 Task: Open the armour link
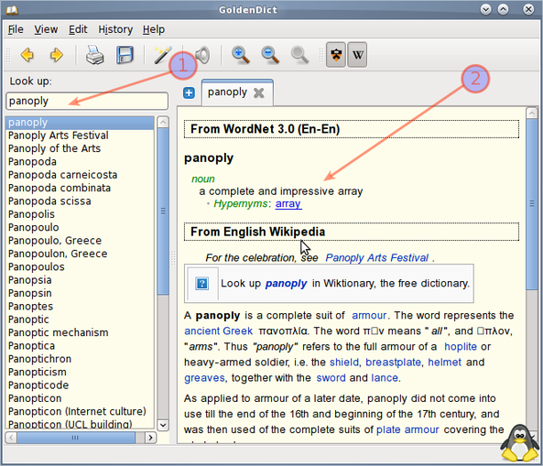(369, 316)
